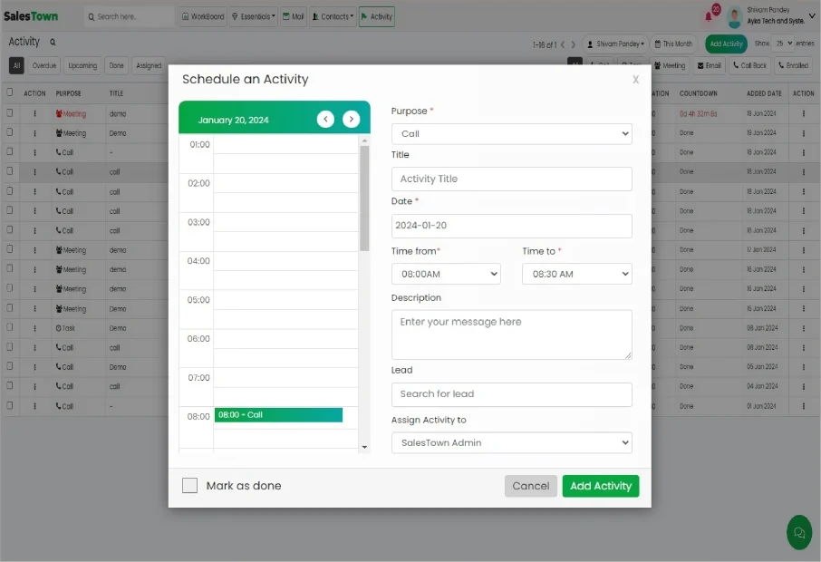Viewport: 821px width, 562px height.
Task: Click the calendar scrollbar thumb
Action: pyautogui.click(x=364, y=198)
